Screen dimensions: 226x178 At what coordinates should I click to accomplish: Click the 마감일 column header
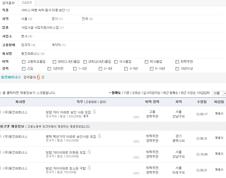pos(219,102)
